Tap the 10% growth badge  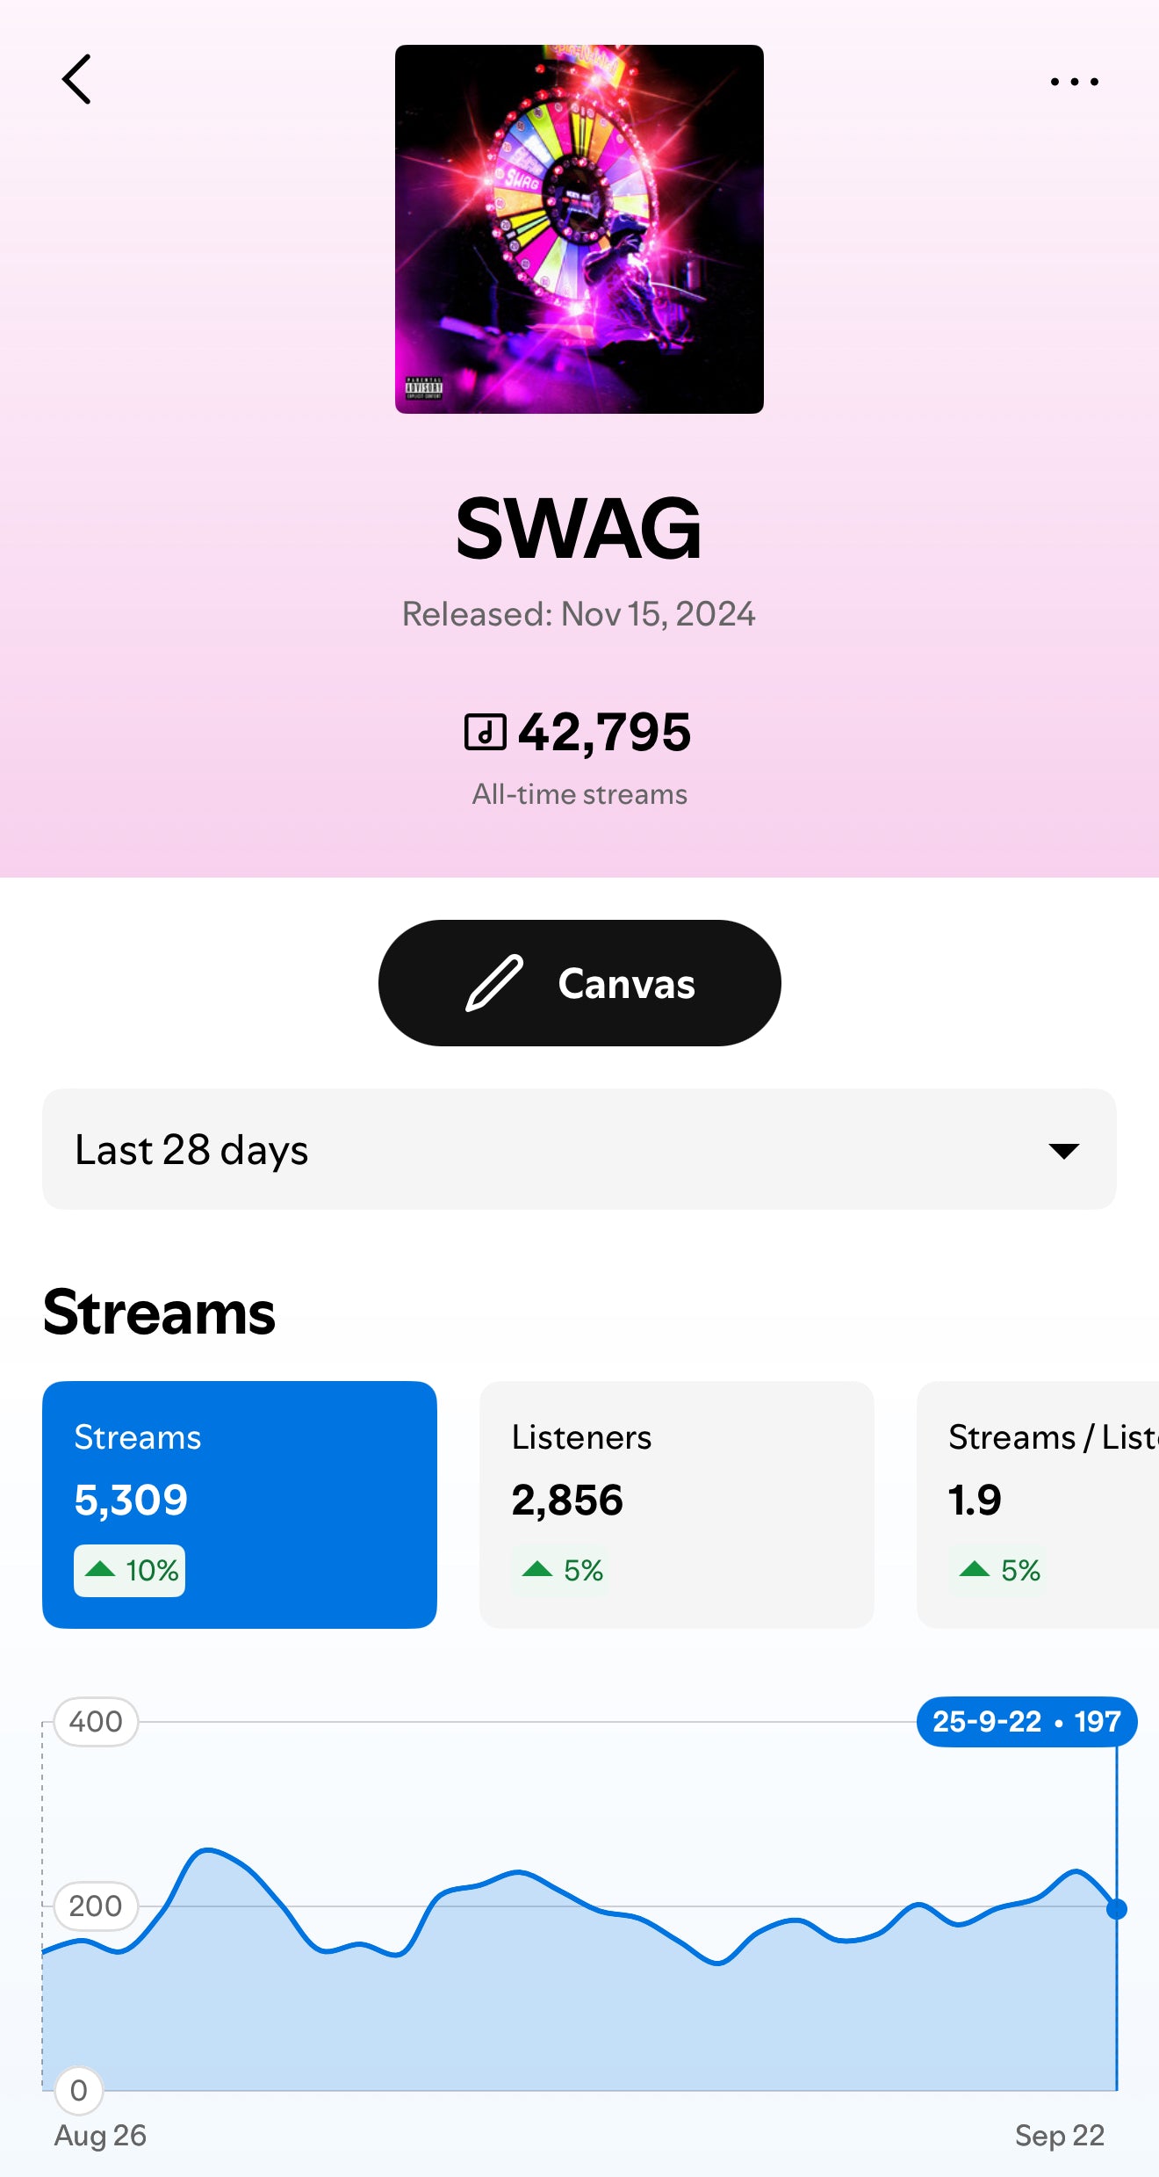pyautogui.click(x=130, y=1570)
